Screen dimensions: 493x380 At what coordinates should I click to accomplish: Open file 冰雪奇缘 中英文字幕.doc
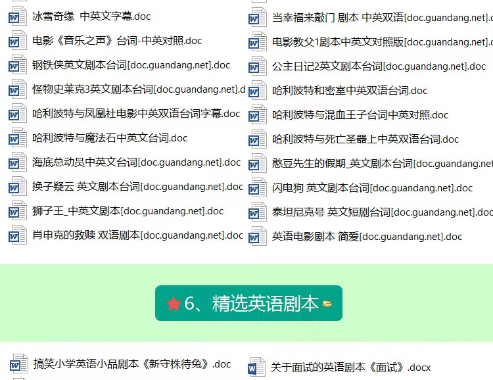coord(91,16)
